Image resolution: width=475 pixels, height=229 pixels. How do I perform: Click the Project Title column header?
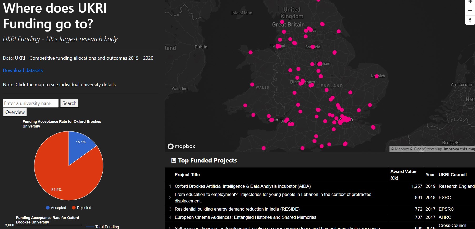(281, 175)
